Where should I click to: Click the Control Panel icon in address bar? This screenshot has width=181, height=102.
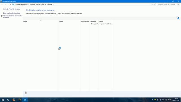13,5
